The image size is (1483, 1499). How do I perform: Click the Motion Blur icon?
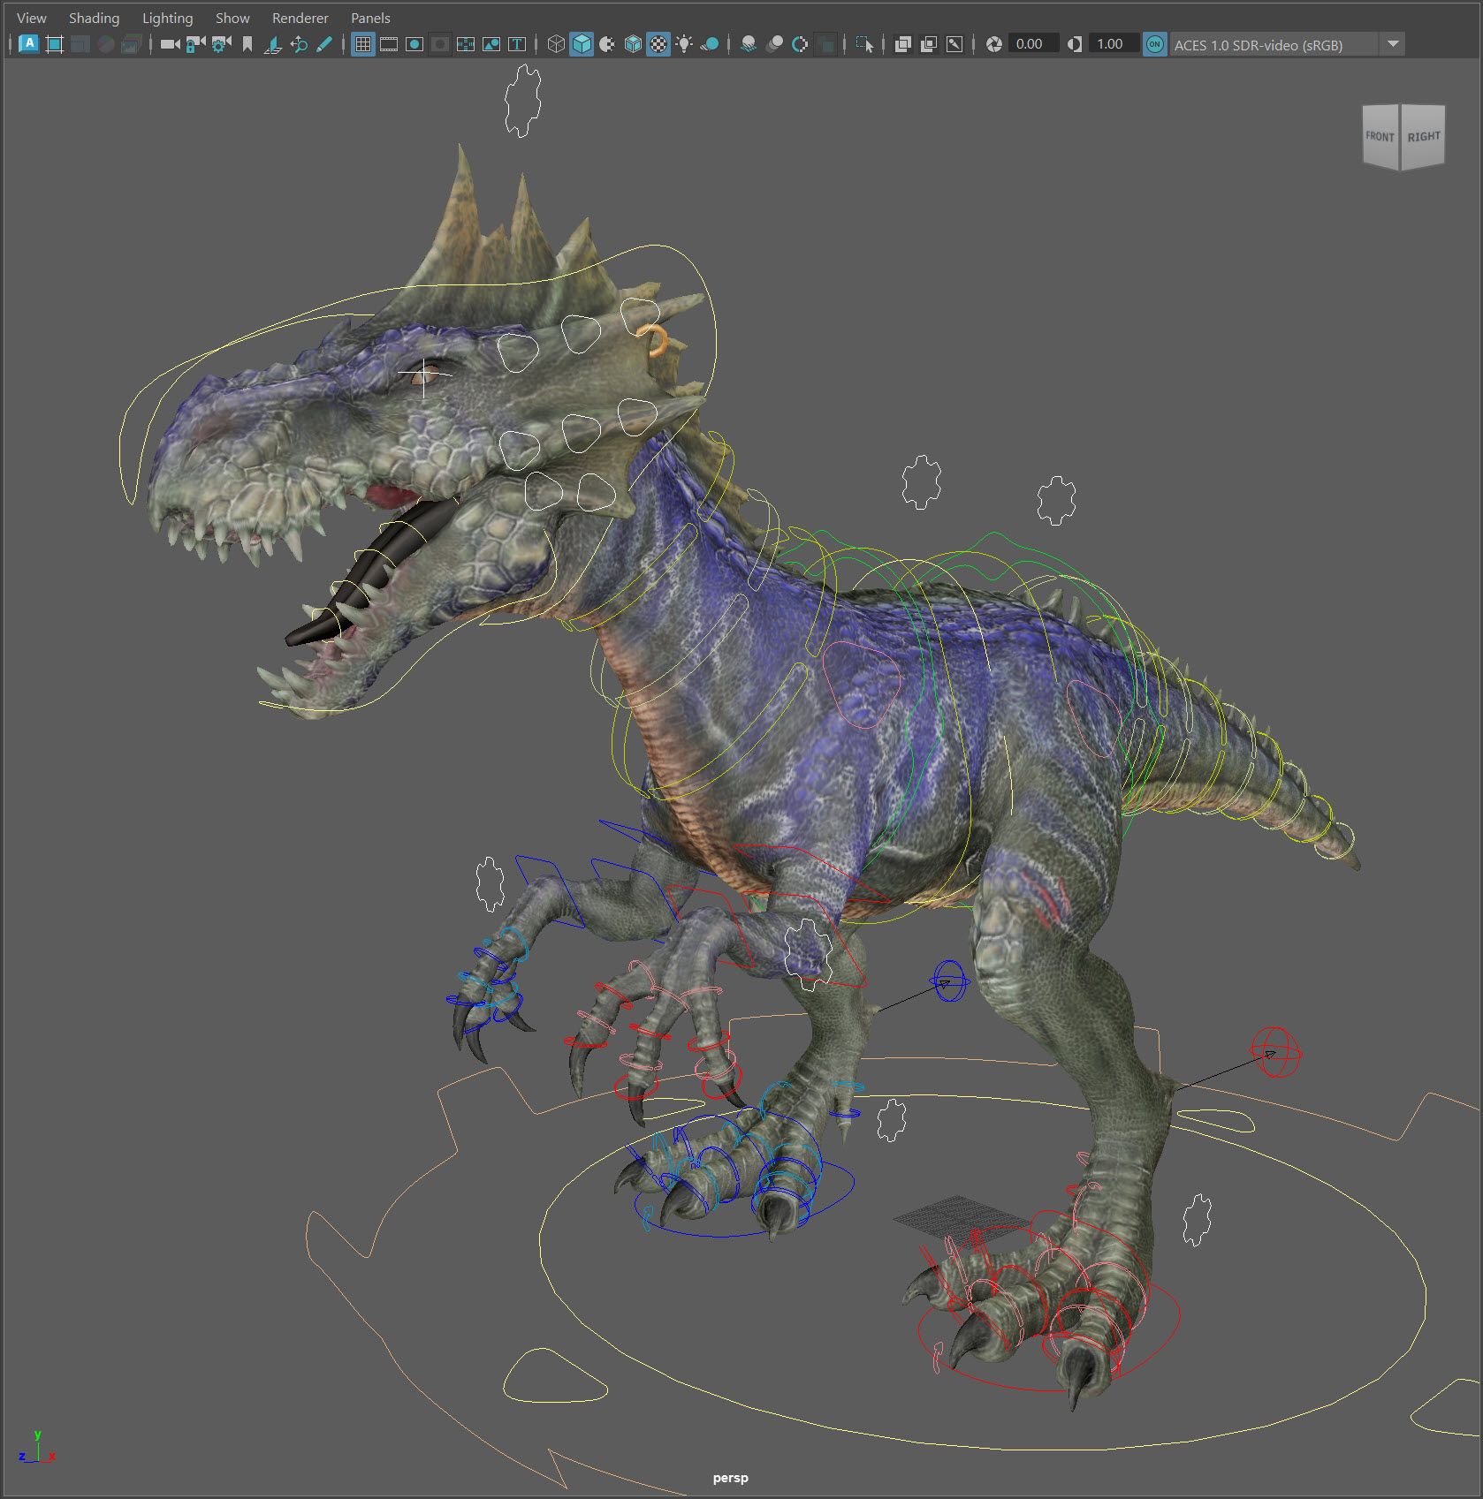(x=774, y=43)
